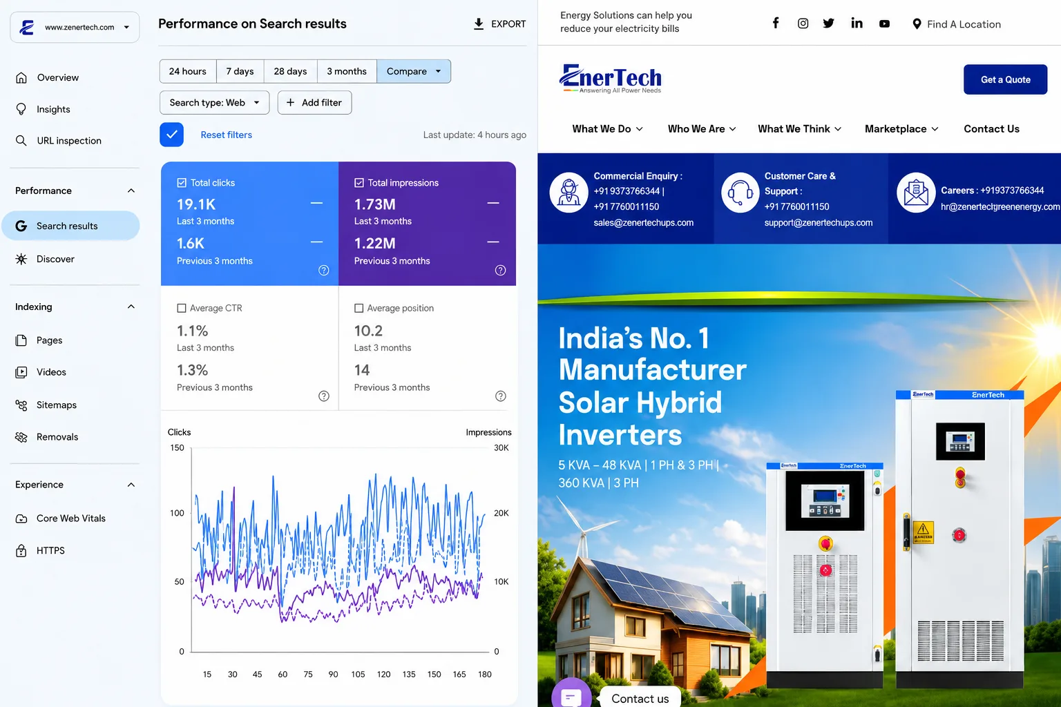This screenshot has width=1061, height=707.
Task: Click Find A Location link
Action: [964, 24]
